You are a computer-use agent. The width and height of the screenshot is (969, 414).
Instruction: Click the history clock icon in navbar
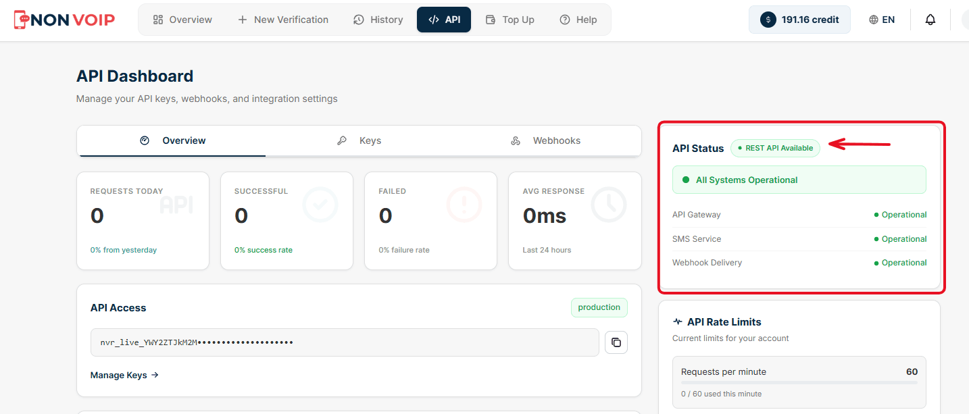[359, 20]
